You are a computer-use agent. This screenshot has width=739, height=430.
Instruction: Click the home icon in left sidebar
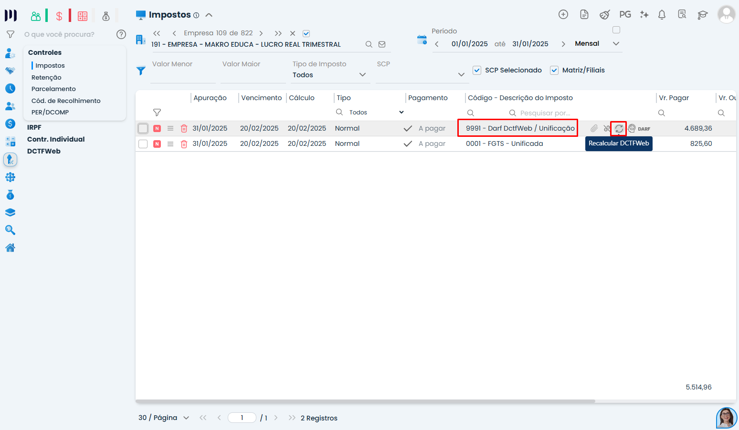10,248
